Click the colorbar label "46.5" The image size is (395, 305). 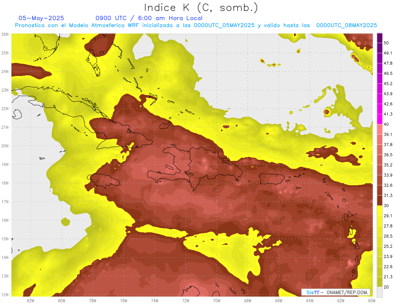pyautogui.click(x=388, y=73)
